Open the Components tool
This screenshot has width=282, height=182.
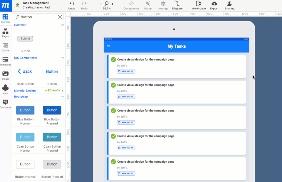(131, 6)
